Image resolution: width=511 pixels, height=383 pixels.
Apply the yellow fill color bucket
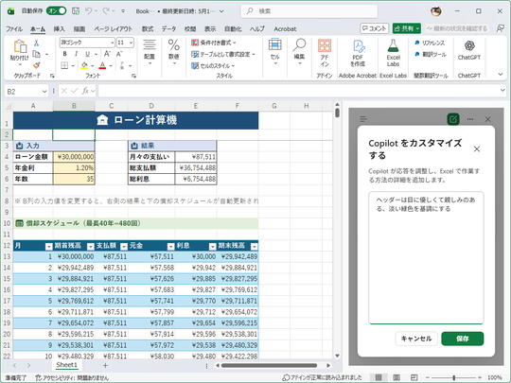coord(84,66)
